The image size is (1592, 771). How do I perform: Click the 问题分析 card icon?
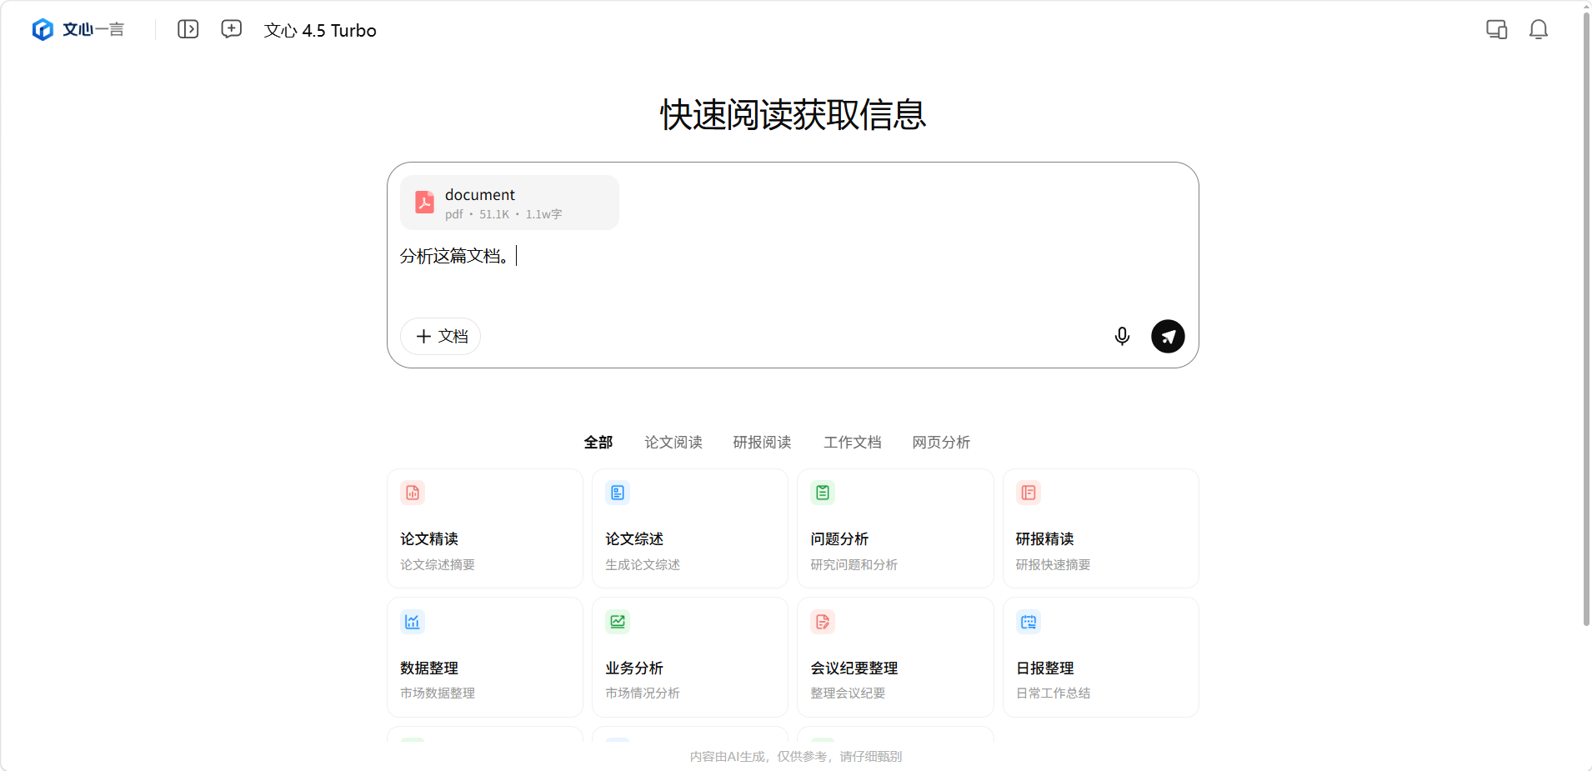click(x=823, y=493)
